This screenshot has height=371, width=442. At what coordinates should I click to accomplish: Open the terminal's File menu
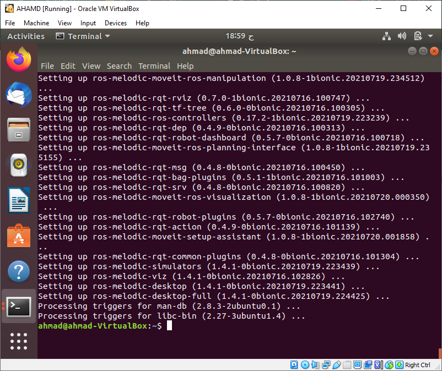(x=47, y=66)
